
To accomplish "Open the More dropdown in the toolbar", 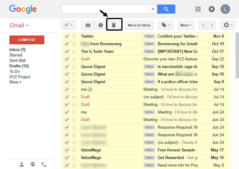I will click(x=186, y=25).
